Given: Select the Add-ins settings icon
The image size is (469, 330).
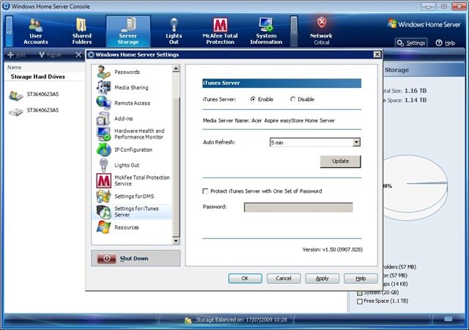Looking at the screenshot, I should 103,119.
